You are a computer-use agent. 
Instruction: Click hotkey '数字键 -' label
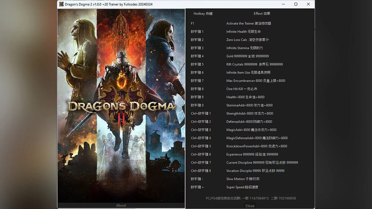pyautogui.click(x=197, y=179)
